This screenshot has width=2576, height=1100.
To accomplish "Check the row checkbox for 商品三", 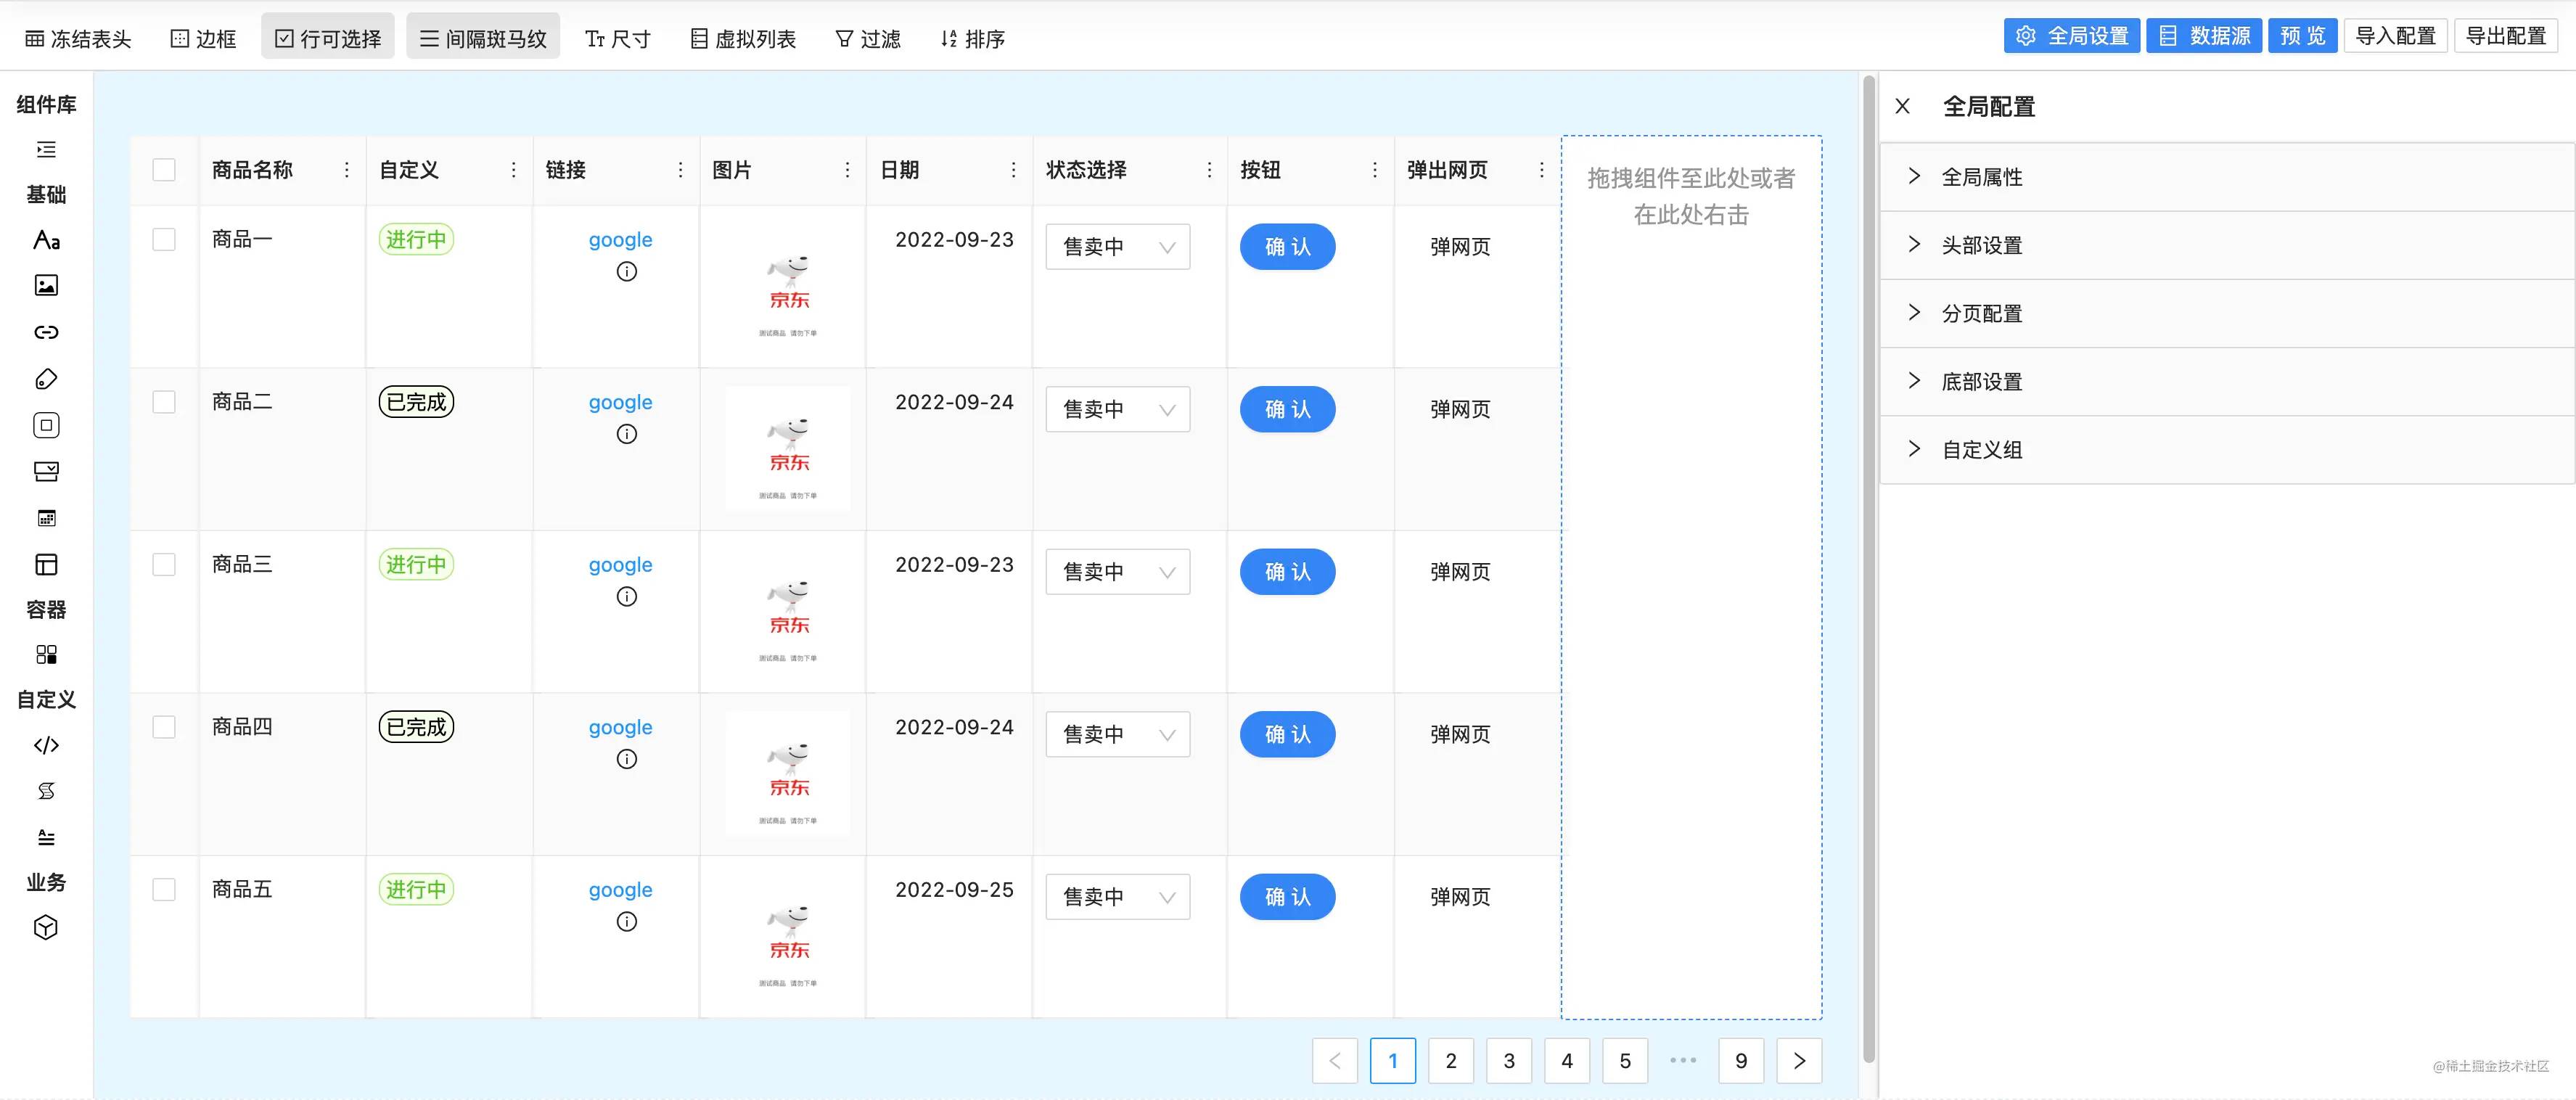I will [164, 565].
